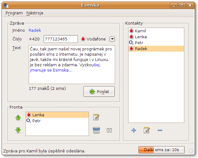The width and height of the screenshot is (198, 158).
Task: Edit the selected contact
Action: [x=147, y=130]
